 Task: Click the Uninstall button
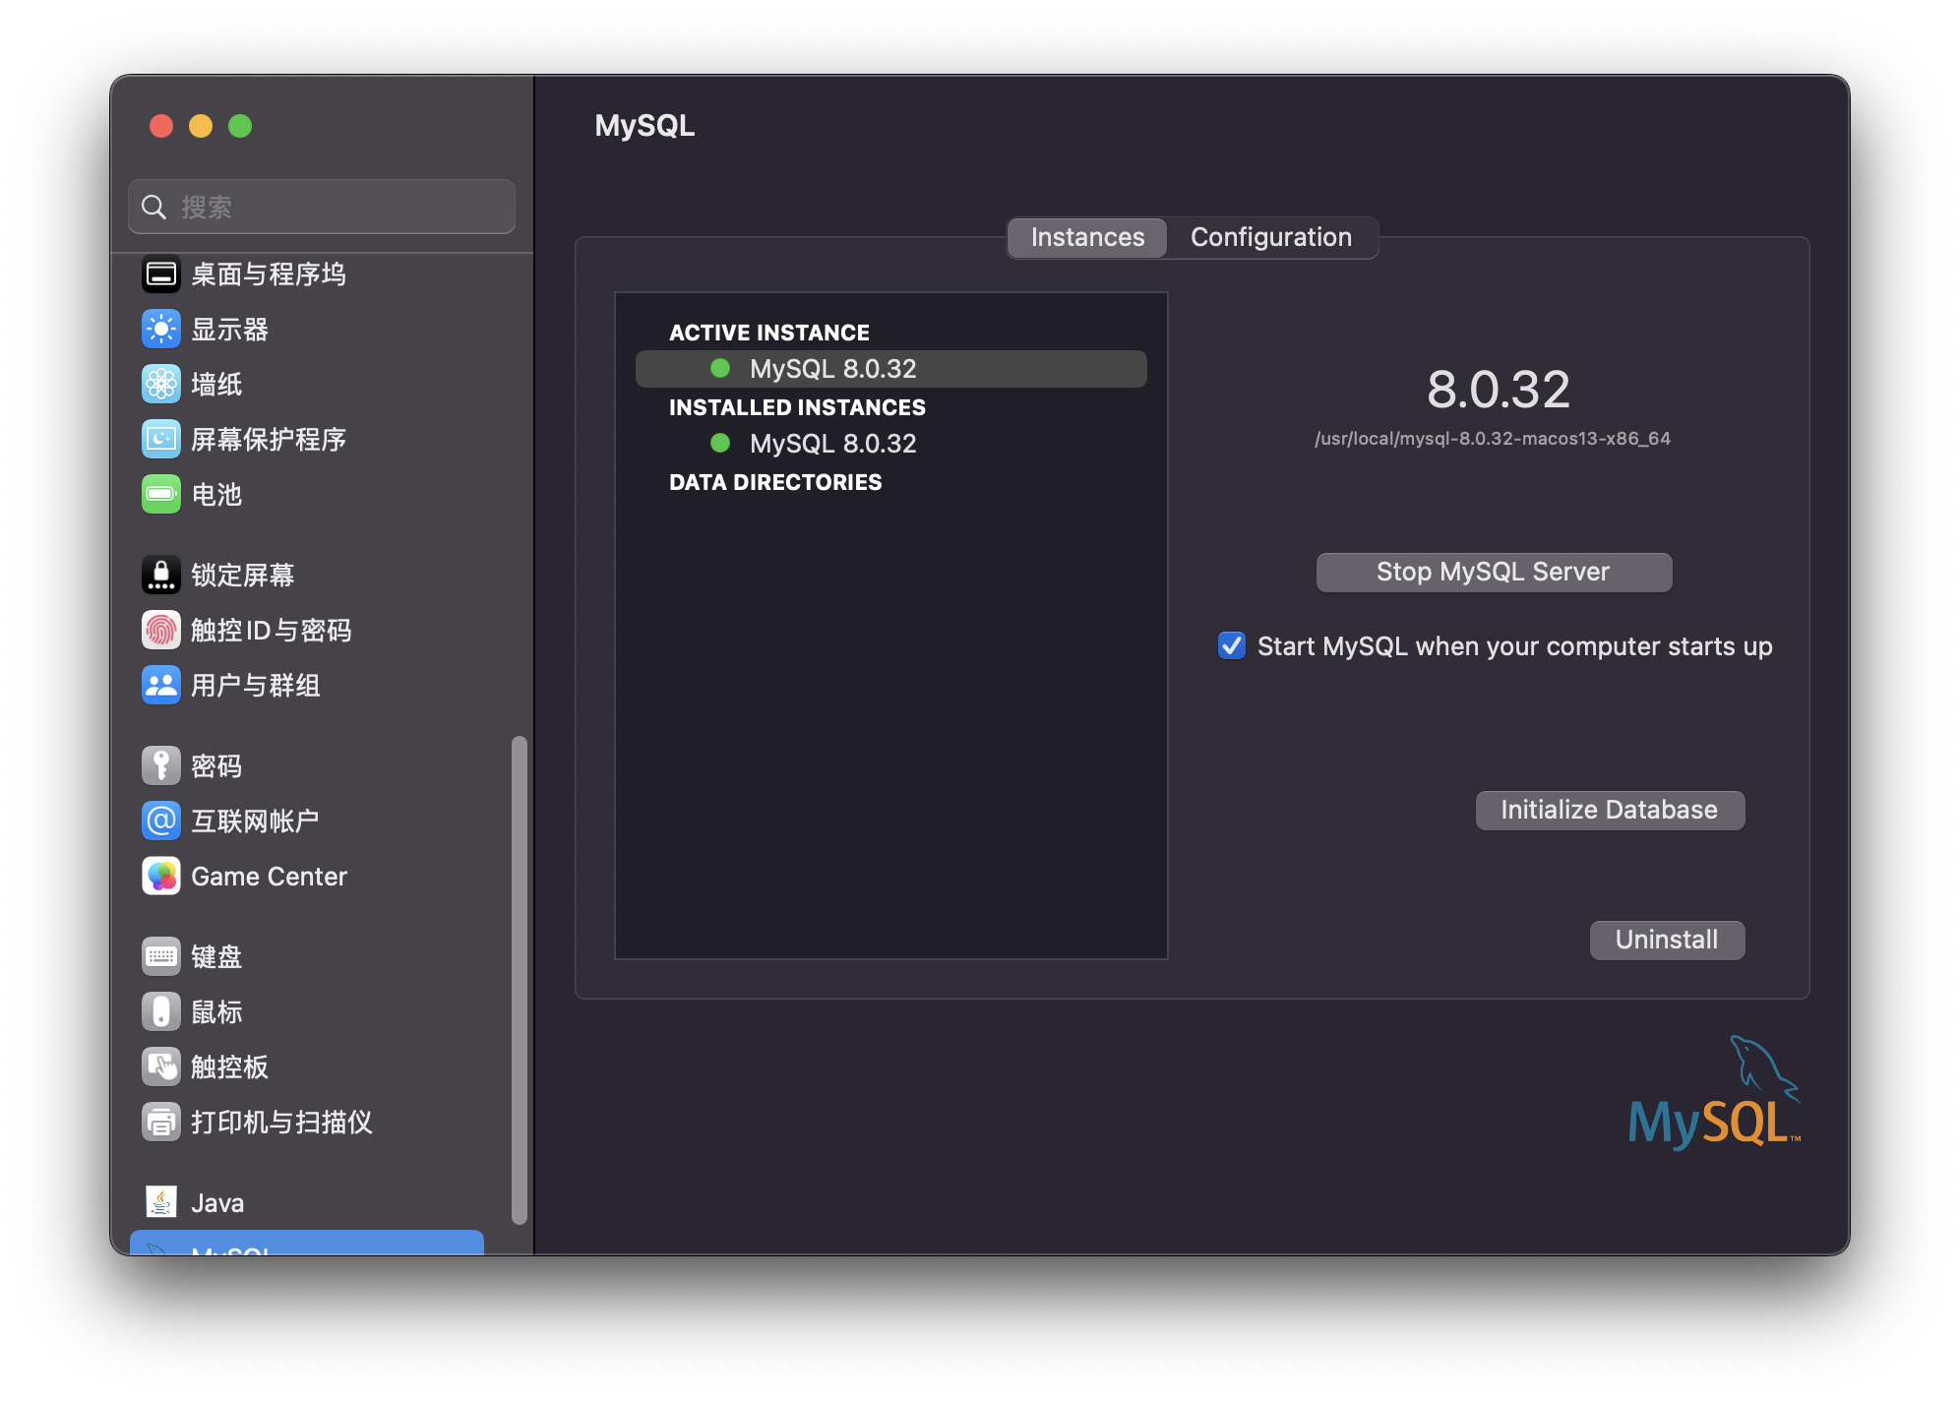[1666, 940]
